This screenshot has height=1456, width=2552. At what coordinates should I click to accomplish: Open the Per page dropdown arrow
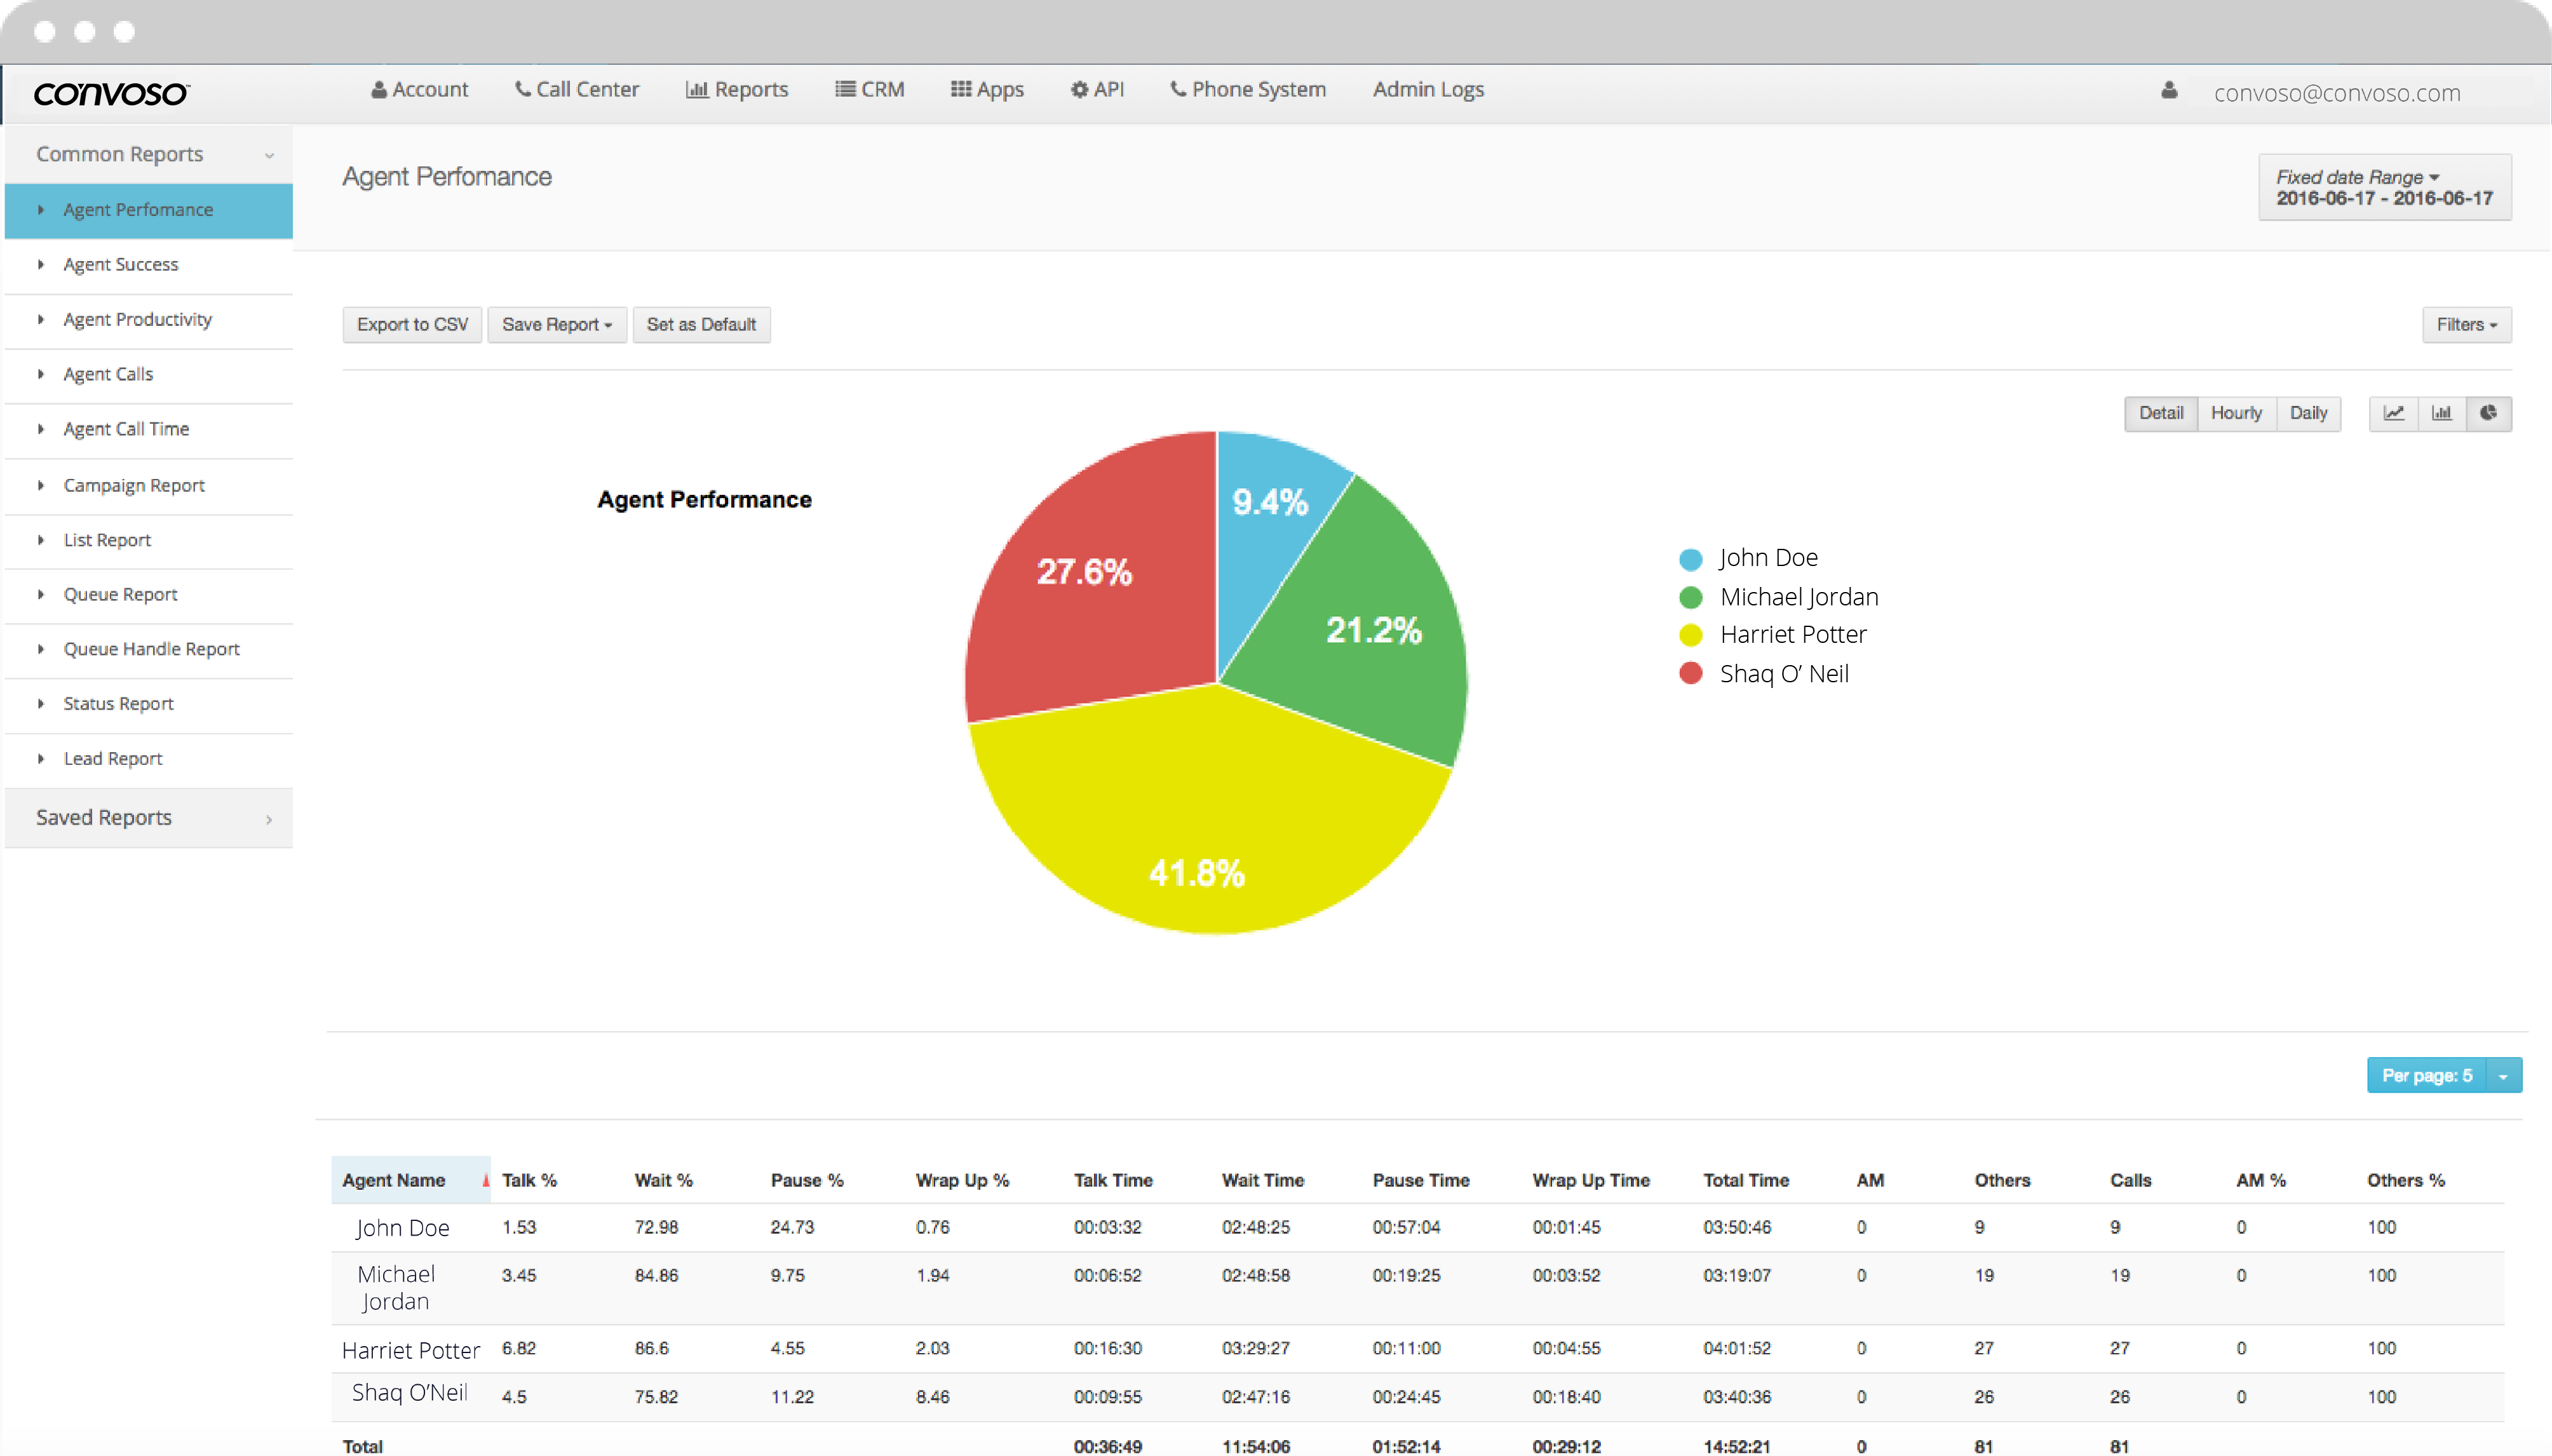[x=2503, y=1076]
